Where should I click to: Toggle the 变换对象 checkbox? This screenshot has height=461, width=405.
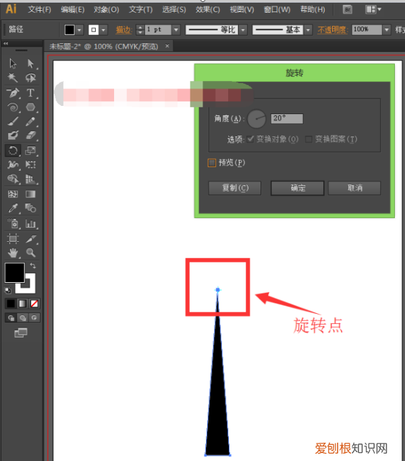251,139
